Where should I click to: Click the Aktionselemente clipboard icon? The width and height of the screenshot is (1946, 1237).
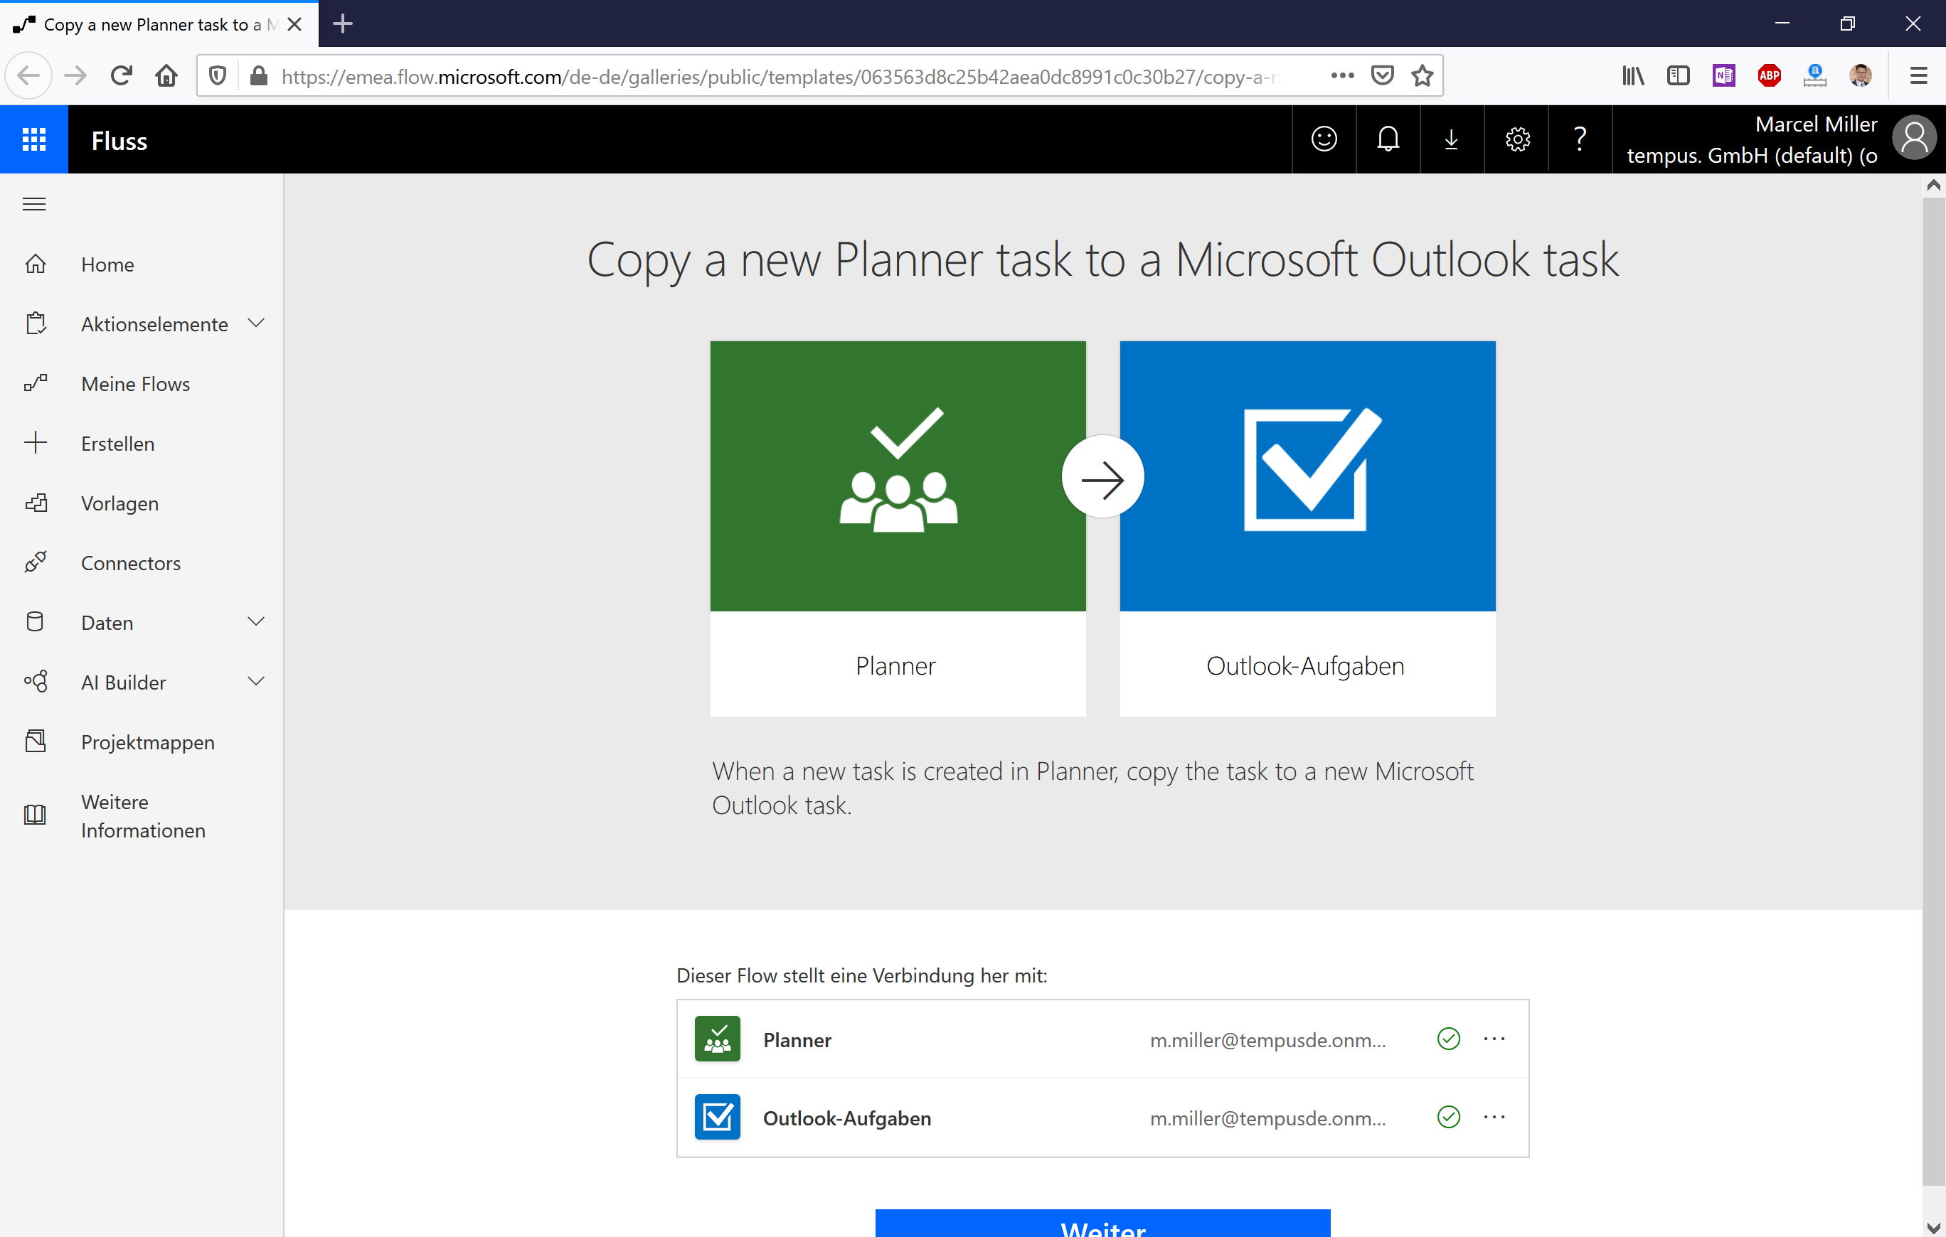tap(36, 324)
